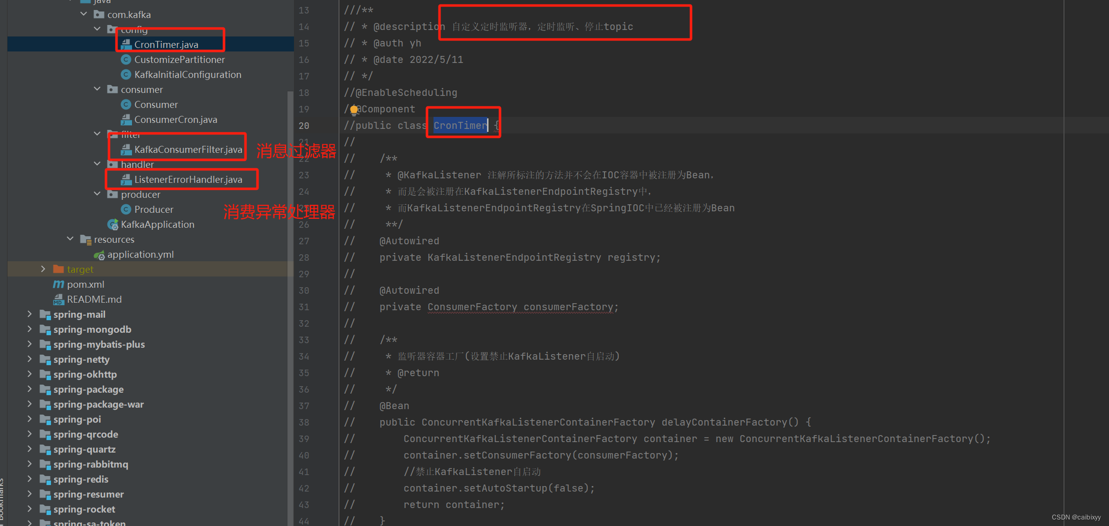1109x526 pixels.
Task: Expand the spring-mail module
Action: point(29,314)
